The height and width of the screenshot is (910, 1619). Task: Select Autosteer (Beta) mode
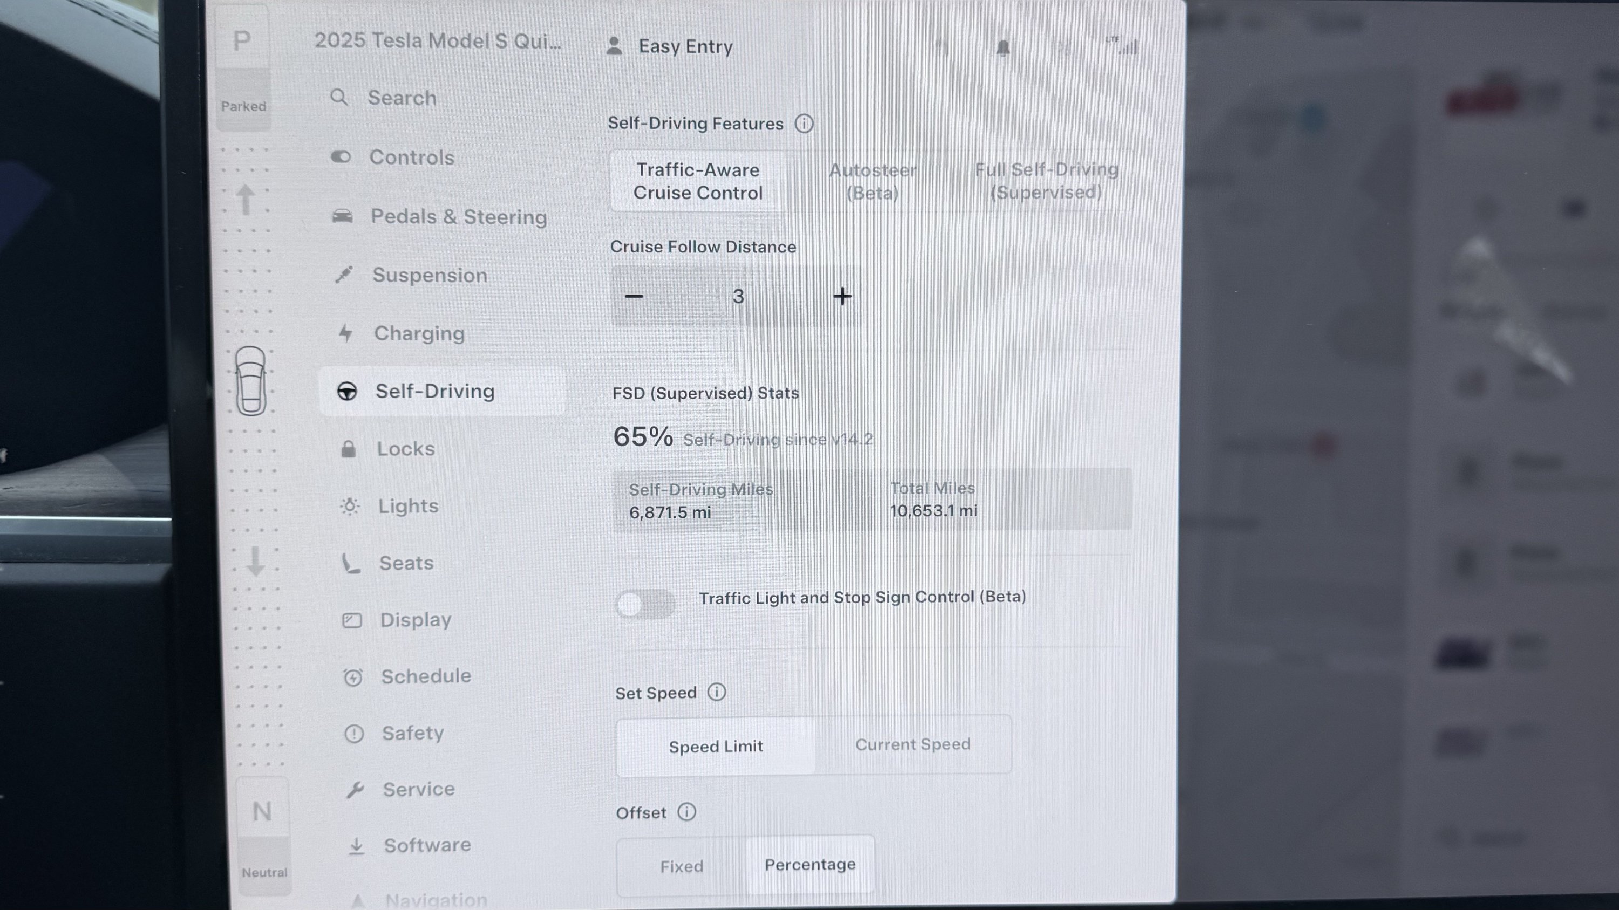click(x=872, y=181)
